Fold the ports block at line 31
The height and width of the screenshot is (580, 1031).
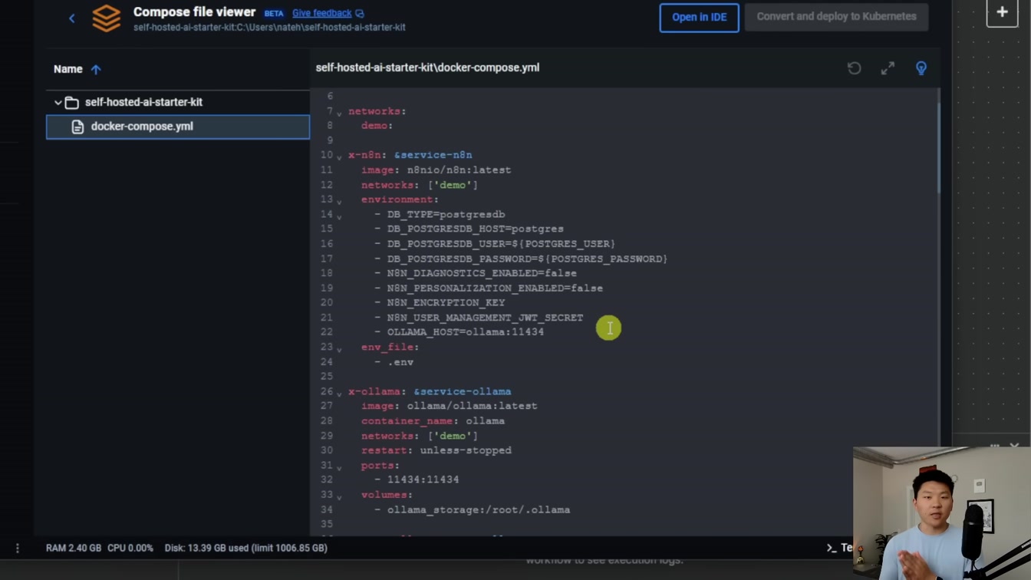pos(339,466)
